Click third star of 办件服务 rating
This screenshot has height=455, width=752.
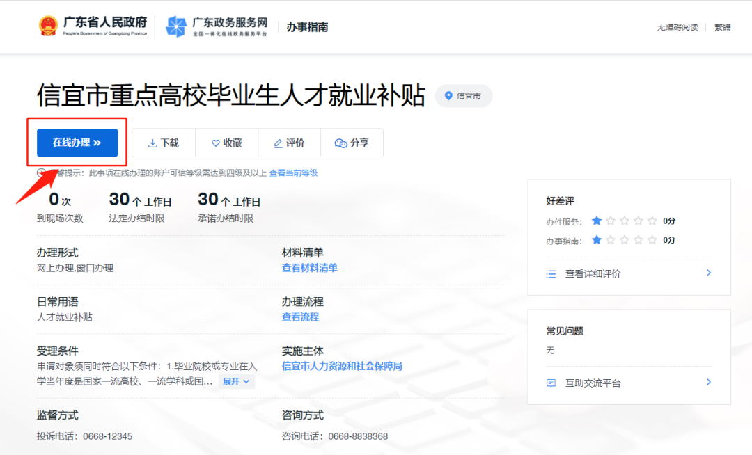[x=625, y=221]
